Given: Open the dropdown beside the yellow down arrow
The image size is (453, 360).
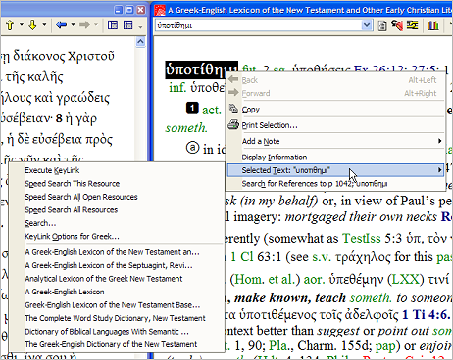Looking at the screenshot, I should (x=44, y=25).
